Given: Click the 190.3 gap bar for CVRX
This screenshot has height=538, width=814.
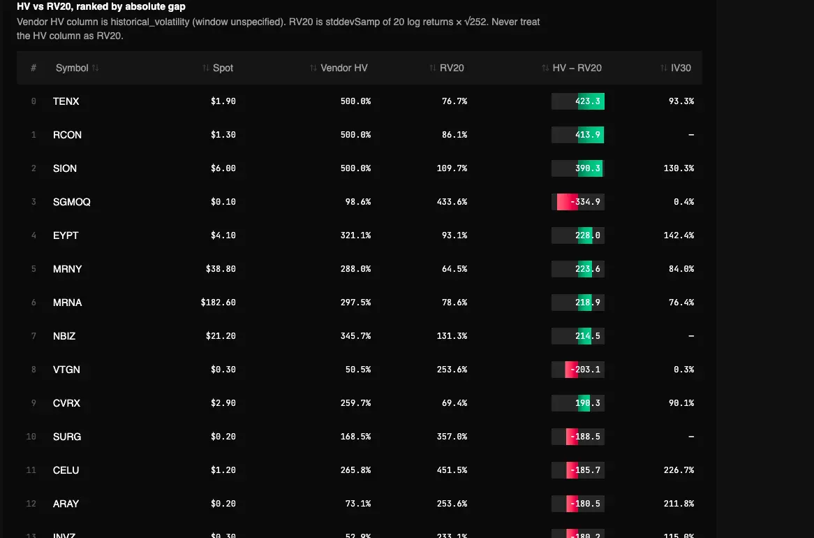Looking at the screenshot, I should [x=578, y=403].
